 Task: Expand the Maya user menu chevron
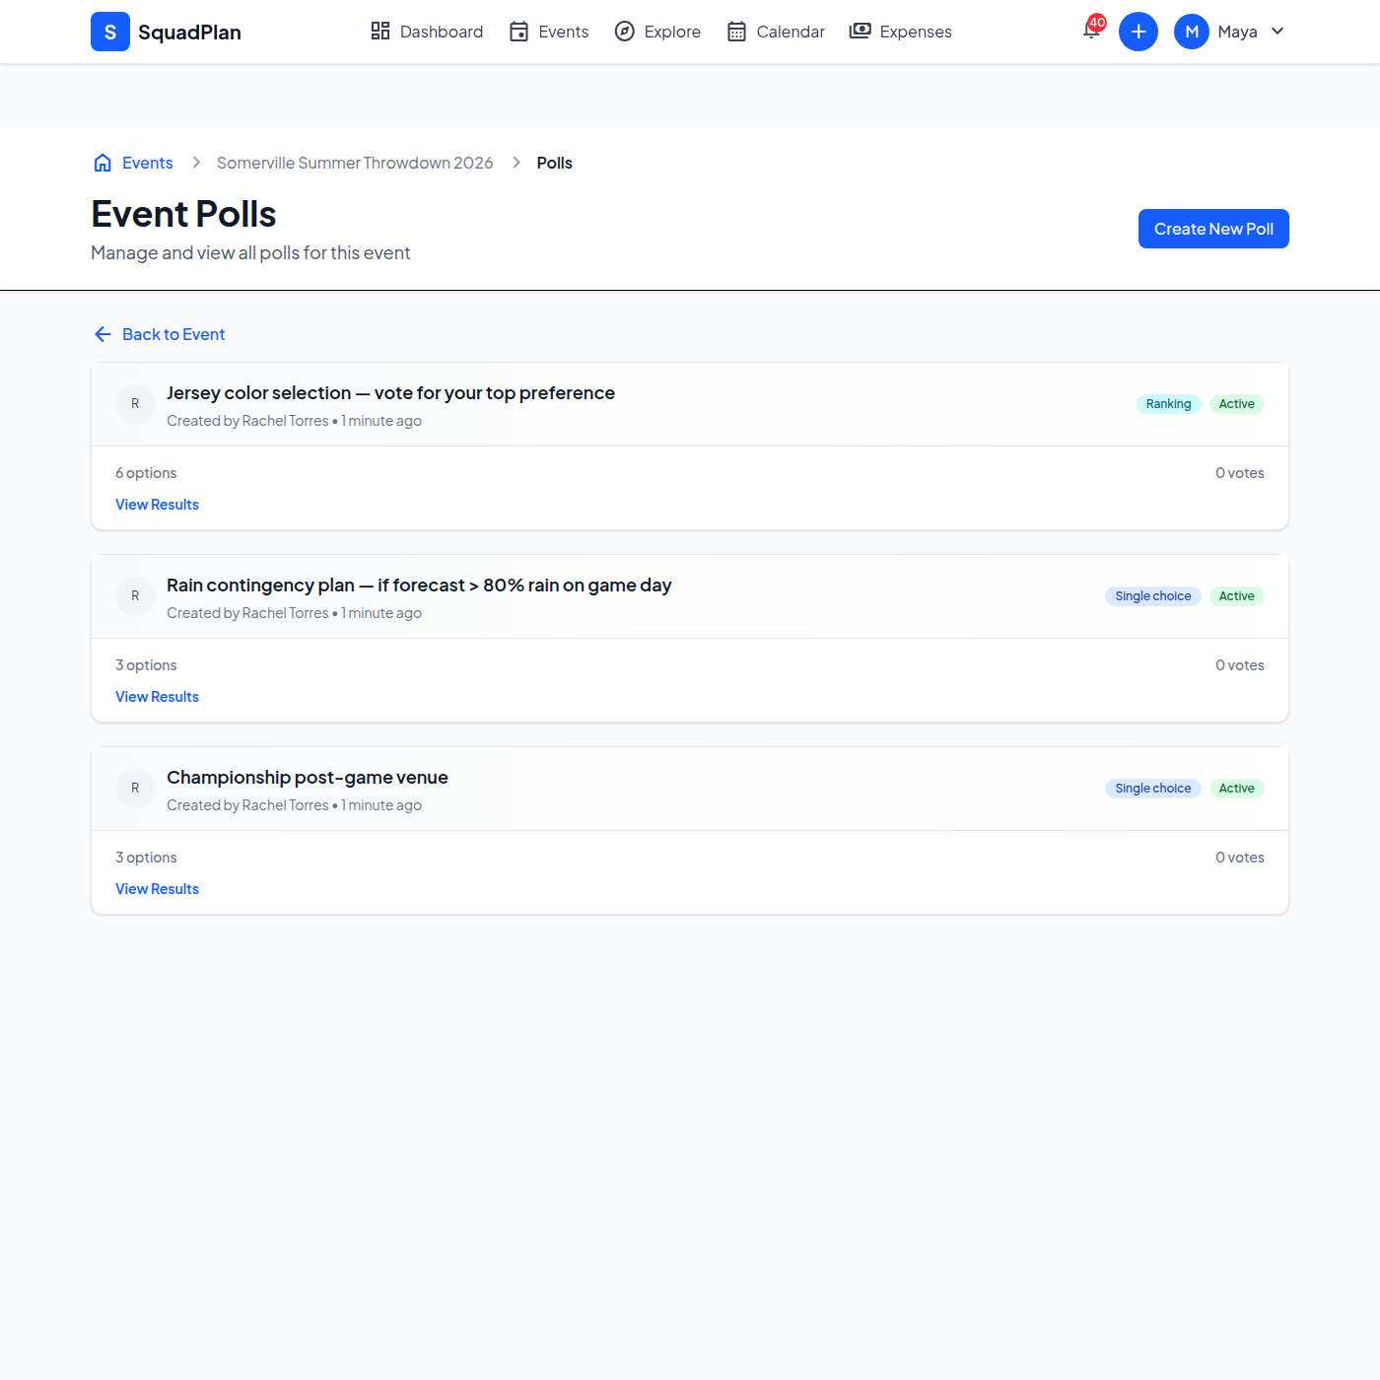click(1277, 32)
